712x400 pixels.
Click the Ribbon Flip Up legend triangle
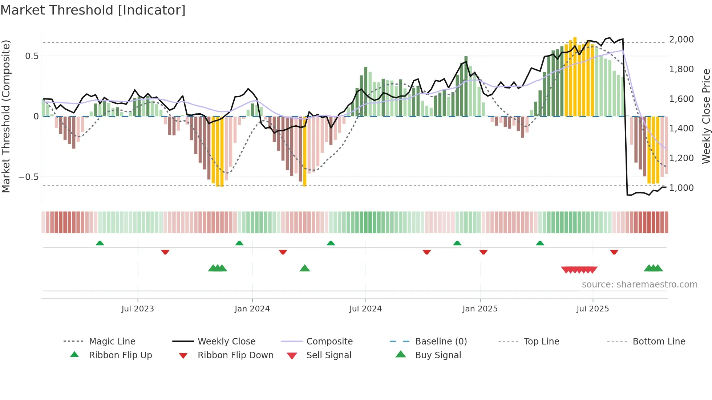click(x=74, y=355)
